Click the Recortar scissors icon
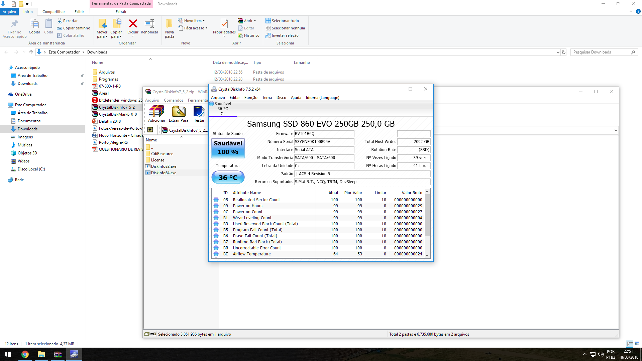Screen dimensions: 642x361 click(60, 21)
